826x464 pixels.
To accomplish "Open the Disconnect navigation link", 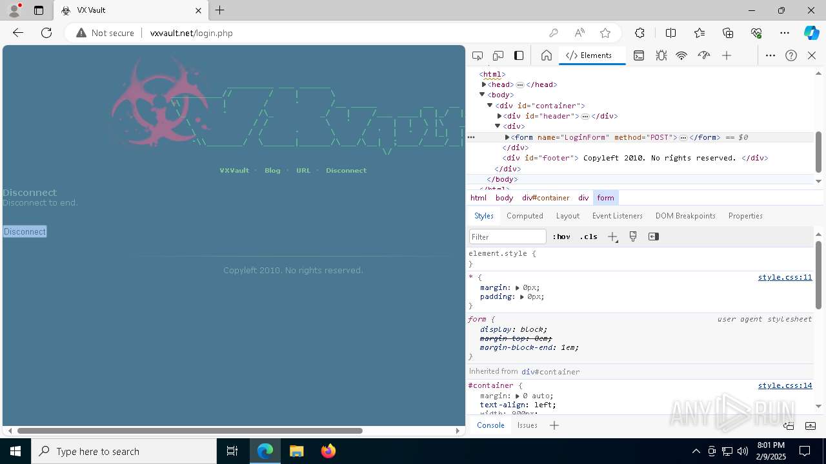I will pyautogui.click(x=346, y=171).
